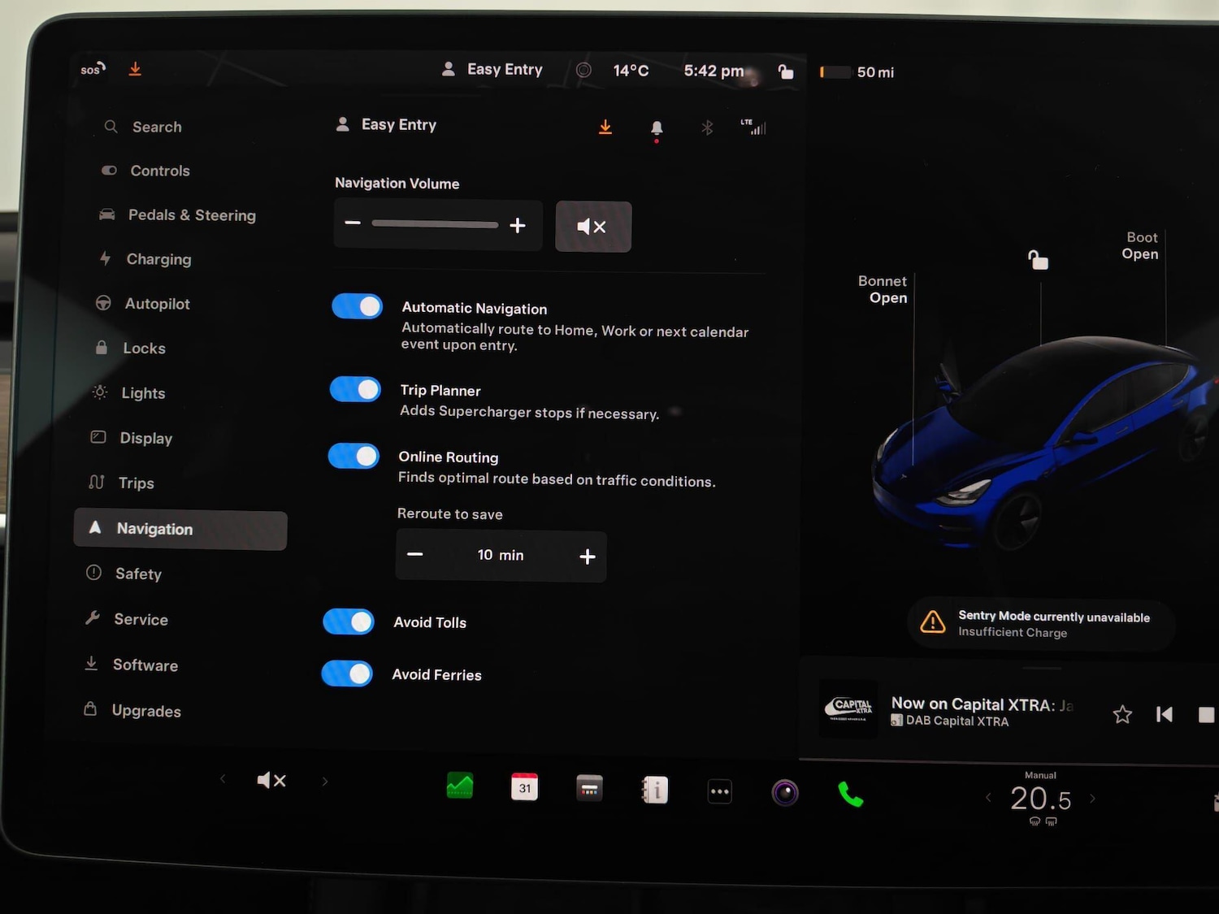Expand the app launcher with the ellipsis icon

click(719, 791)
